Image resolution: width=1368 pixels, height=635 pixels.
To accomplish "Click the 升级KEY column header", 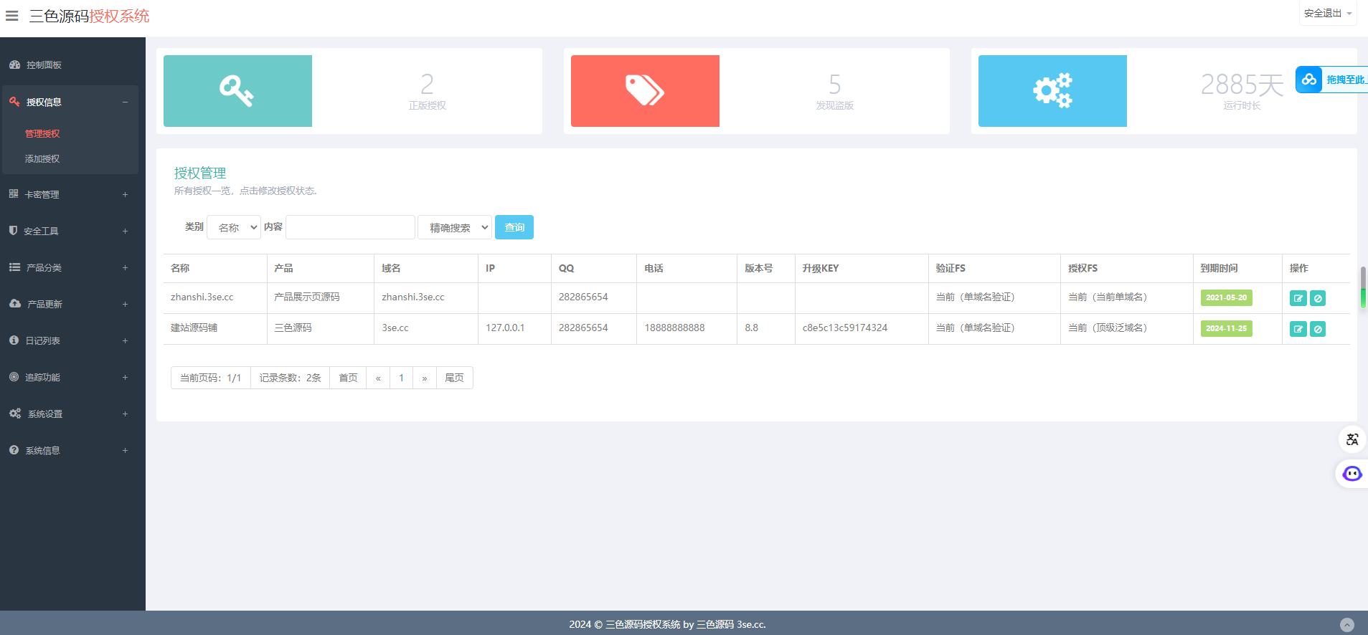I will [821, 268].
